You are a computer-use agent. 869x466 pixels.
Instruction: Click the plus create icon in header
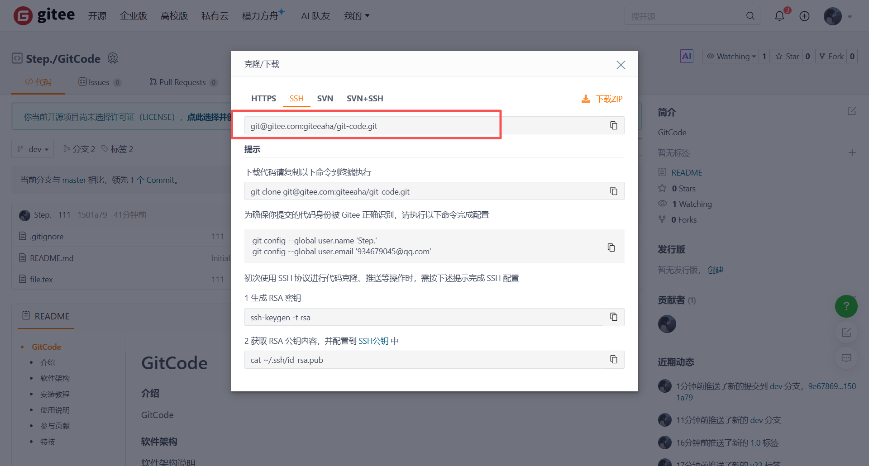pos(804,16)
